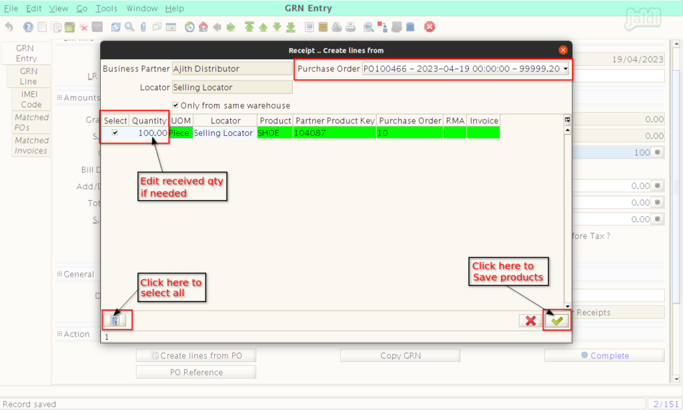The image size is (683, 410).
Task: Jump to last record icon
Action: pyautogui.click(x=291, y=27)
